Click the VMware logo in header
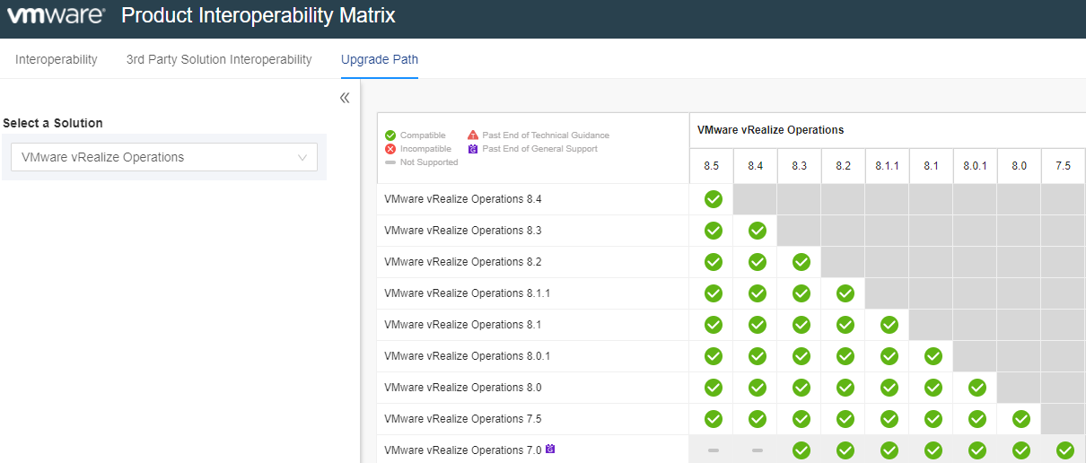This screenshot has width=1086, height=463. pos(56,16)
